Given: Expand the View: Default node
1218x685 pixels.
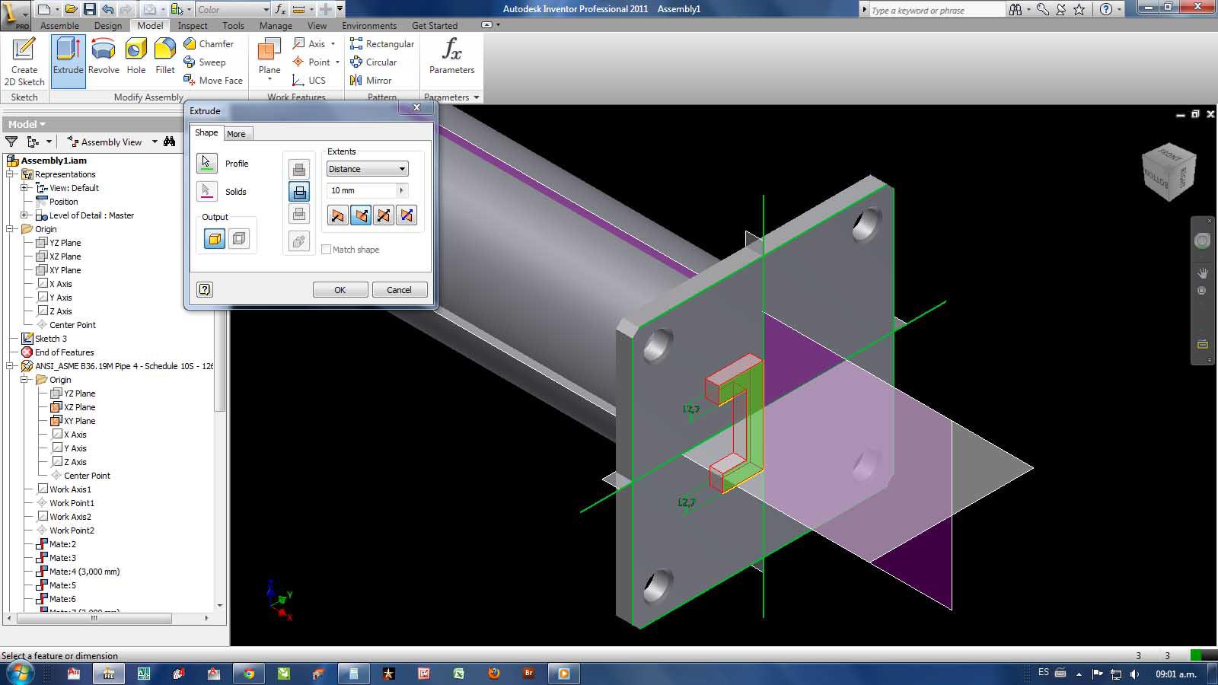Looking at the screenshot, I should (24, 188).
